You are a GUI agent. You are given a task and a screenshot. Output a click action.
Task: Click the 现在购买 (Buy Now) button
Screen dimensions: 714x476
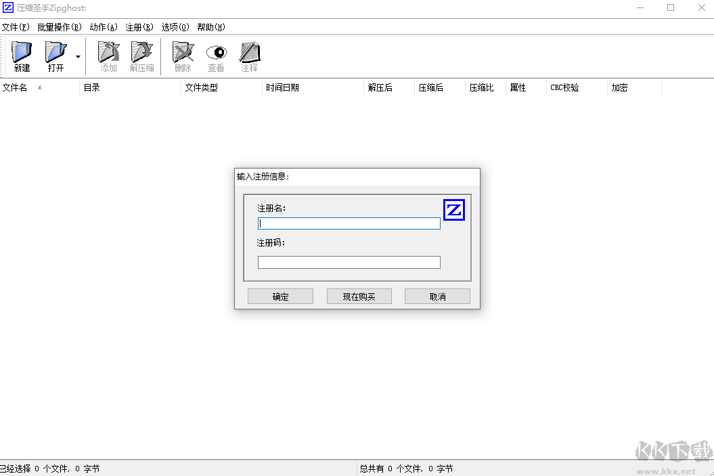pyautogui.click(x=359, y=296)
